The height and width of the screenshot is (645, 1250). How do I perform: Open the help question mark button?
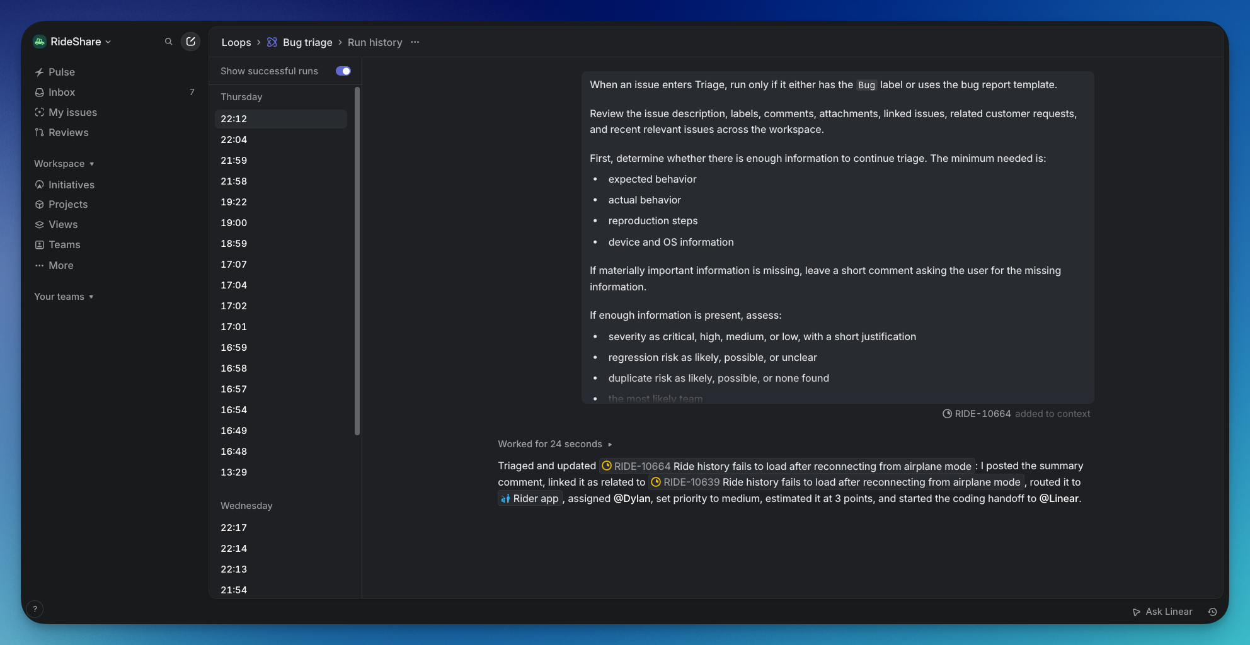click(x=35, y=609)
